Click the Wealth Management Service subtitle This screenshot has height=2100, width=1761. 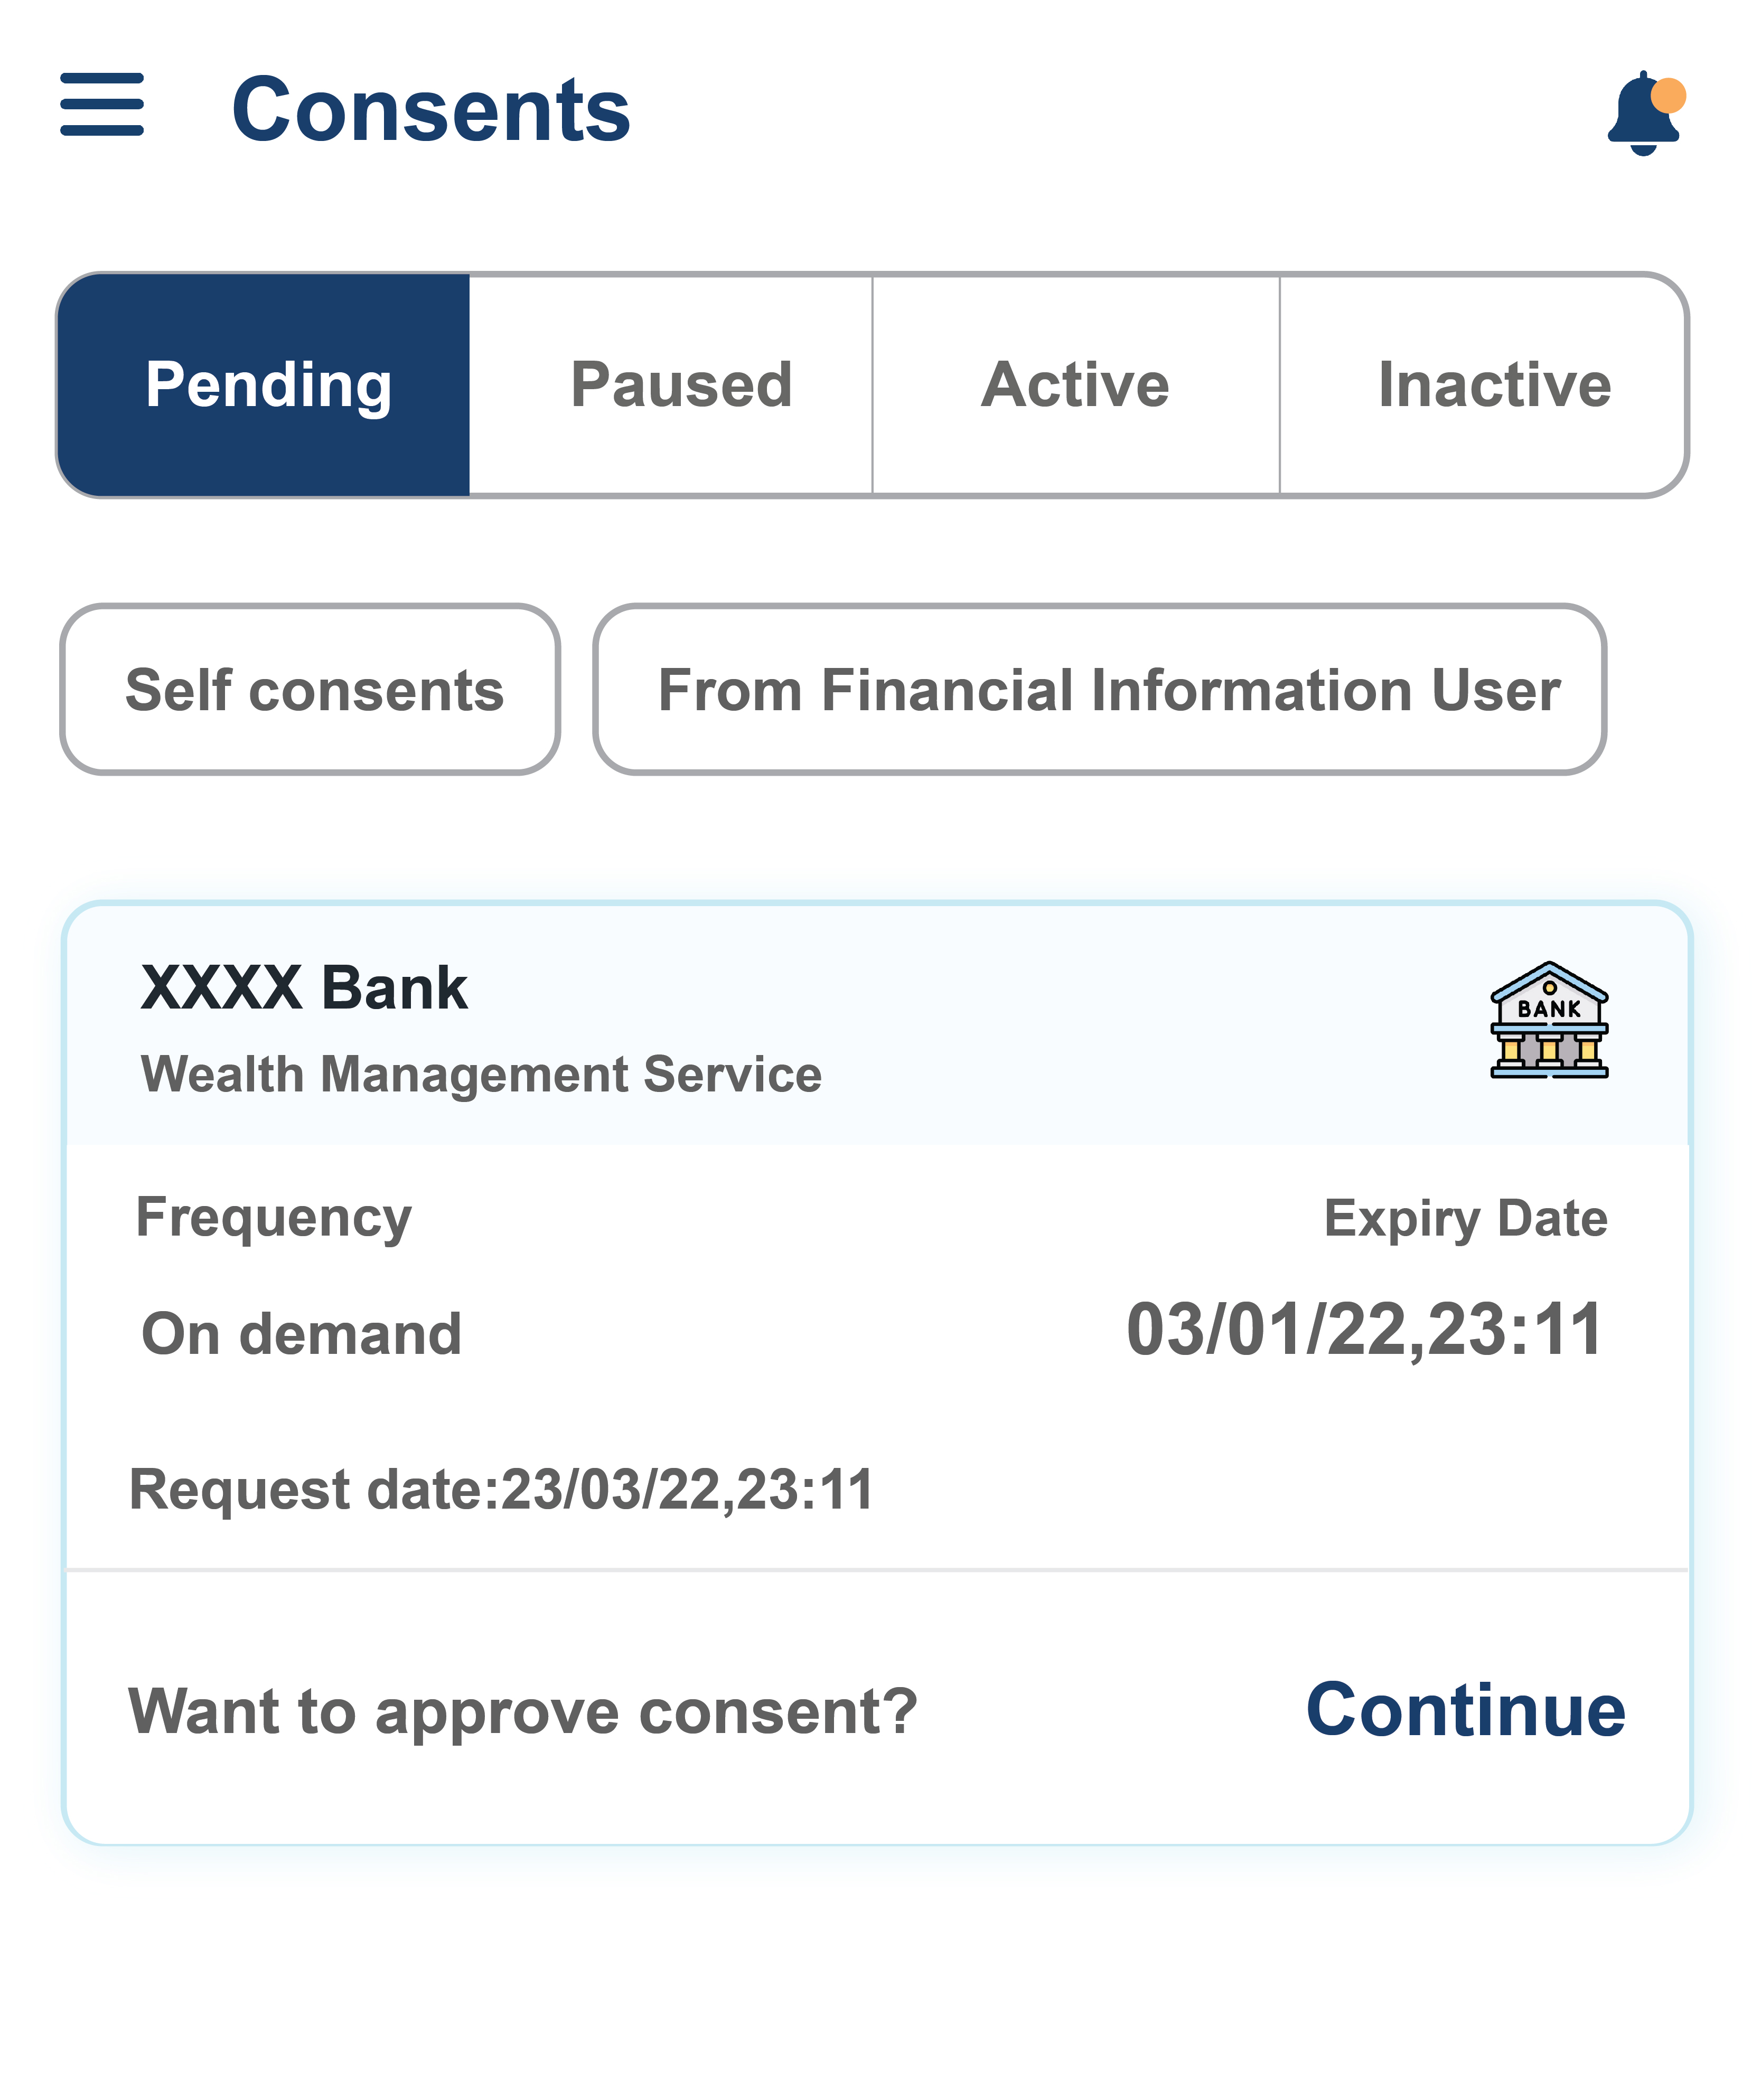click(481, 1075)
